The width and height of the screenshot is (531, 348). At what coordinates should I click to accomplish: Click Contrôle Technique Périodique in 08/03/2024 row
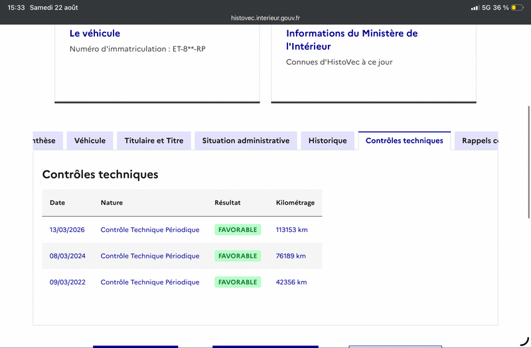click(150, 256)
